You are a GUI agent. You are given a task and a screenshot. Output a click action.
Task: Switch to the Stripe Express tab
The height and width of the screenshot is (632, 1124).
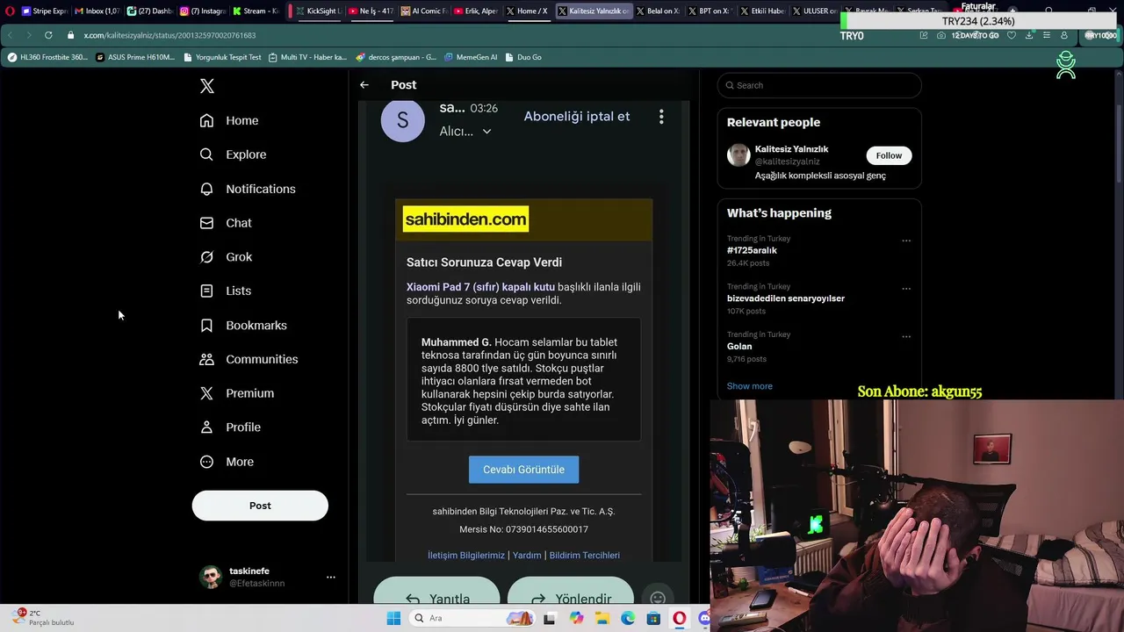click(44, 11)
